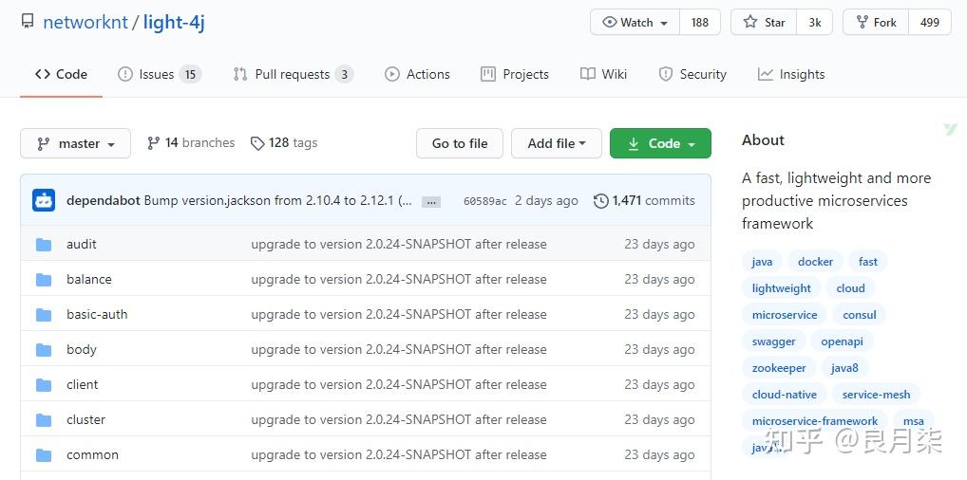Click the audit folder icon
The width and height of the screenshot is (967, 480).
pos(44,244)
